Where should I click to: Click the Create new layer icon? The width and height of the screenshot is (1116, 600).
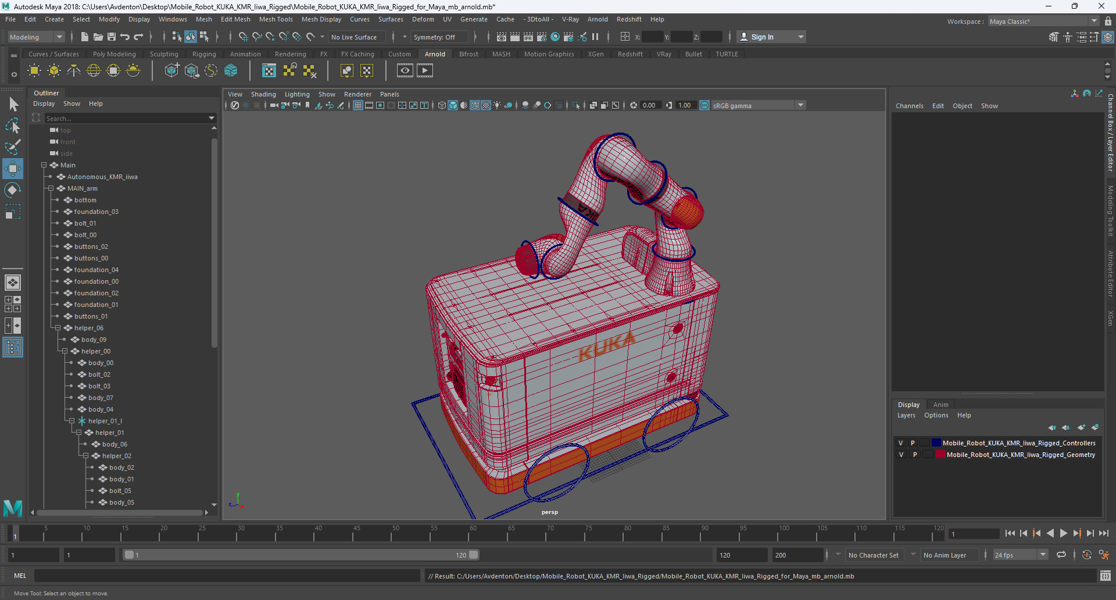coord(1081,427)
